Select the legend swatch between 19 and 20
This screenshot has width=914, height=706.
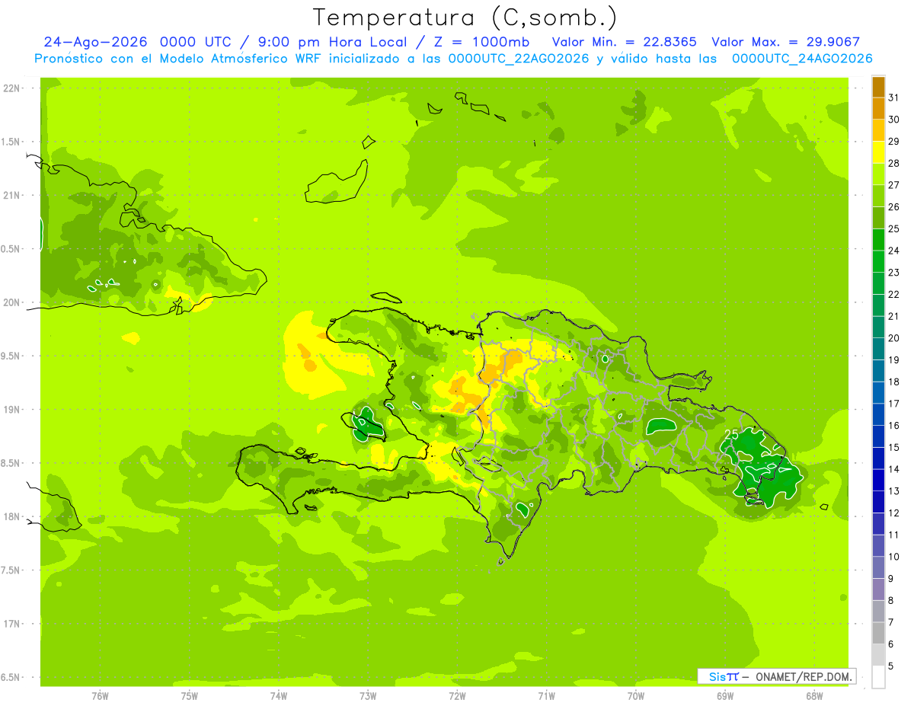pyautogui.click(x=878, y=350)
